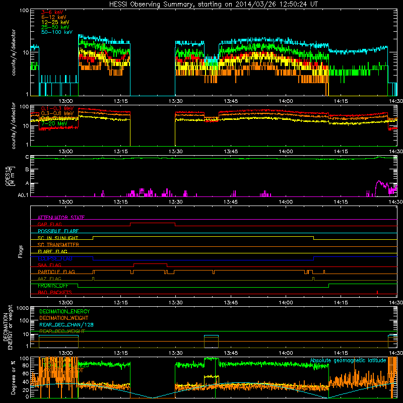Screen dimensions: 403x403
Task: Select the 50-100 keV legend label
Action: 57,32
